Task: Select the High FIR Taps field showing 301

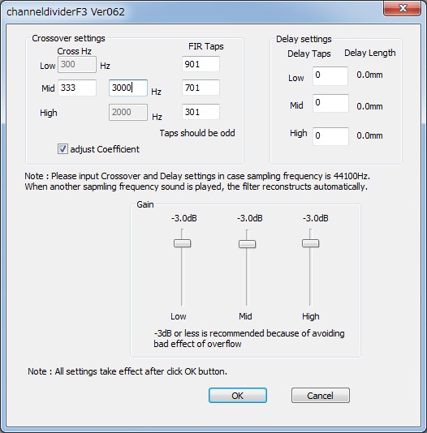Action: tap(201, 112)
